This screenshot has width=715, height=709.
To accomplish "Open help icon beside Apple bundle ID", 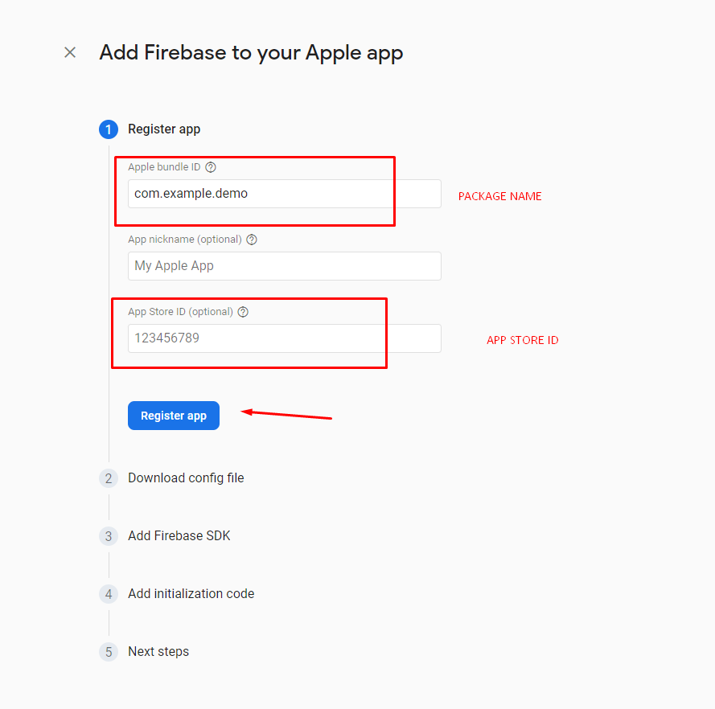I will point(211,167).
